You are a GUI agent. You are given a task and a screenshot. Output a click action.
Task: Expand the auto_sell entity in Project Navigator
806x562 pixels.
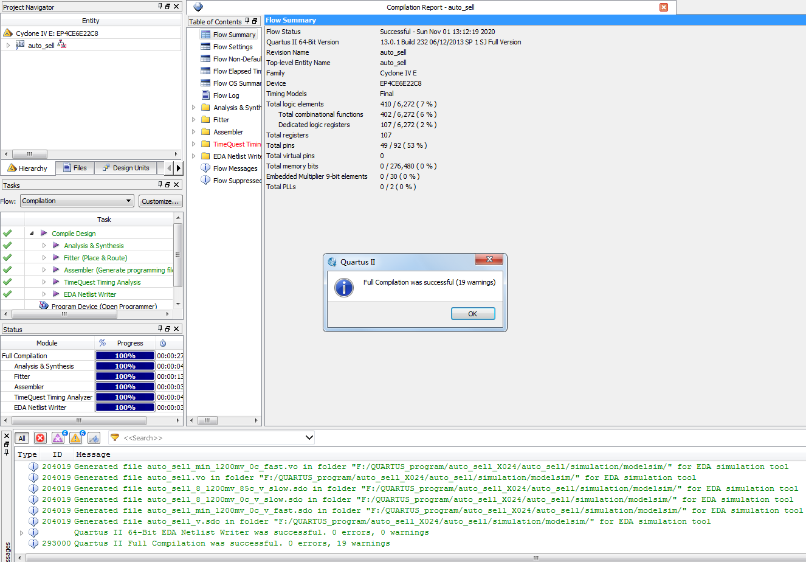(8, 45)
